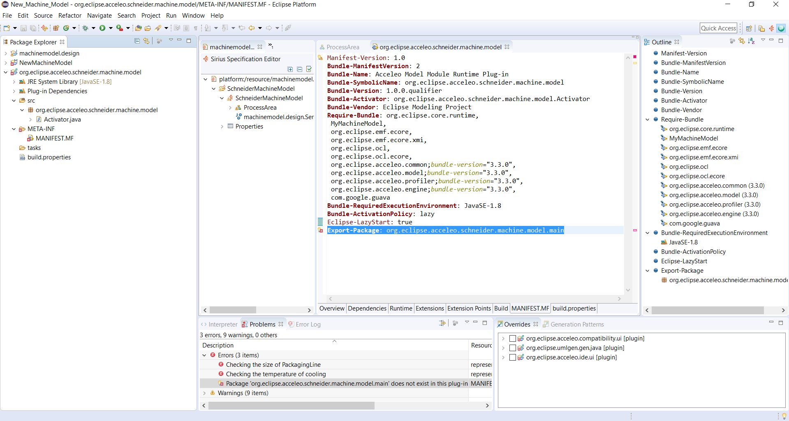Image resolution: width=789 pixels, height=421 pixels.
Task: Collapse All in Package Explorer
Action: pos(137,41)
